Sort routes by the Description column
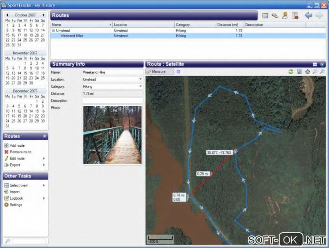The image size is (329, 248). tap(275, 25)
